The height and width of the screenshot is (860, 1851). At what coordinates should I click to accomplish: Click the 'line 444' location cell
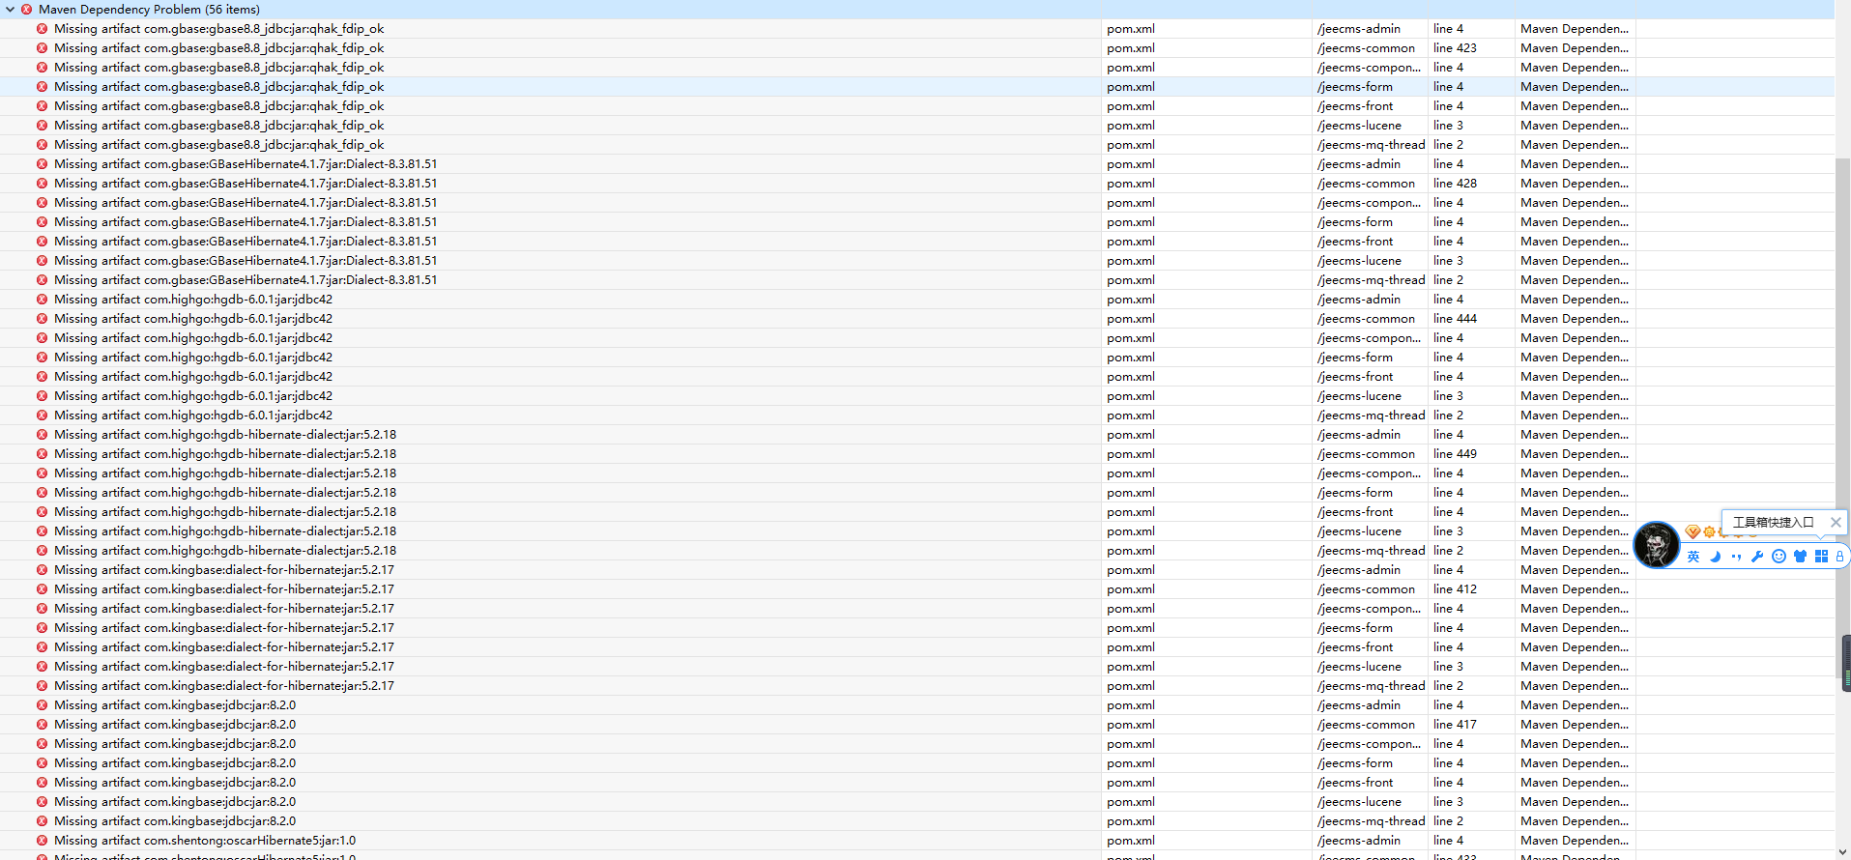point(1455,319)
